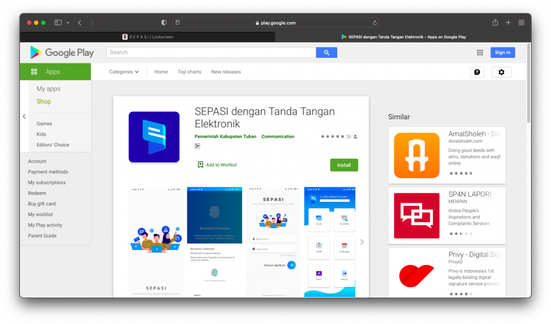The image size is (551, 324).
Task: Click the Add to Wishlist bookmark icon
Action: click(x=201, y=164)
